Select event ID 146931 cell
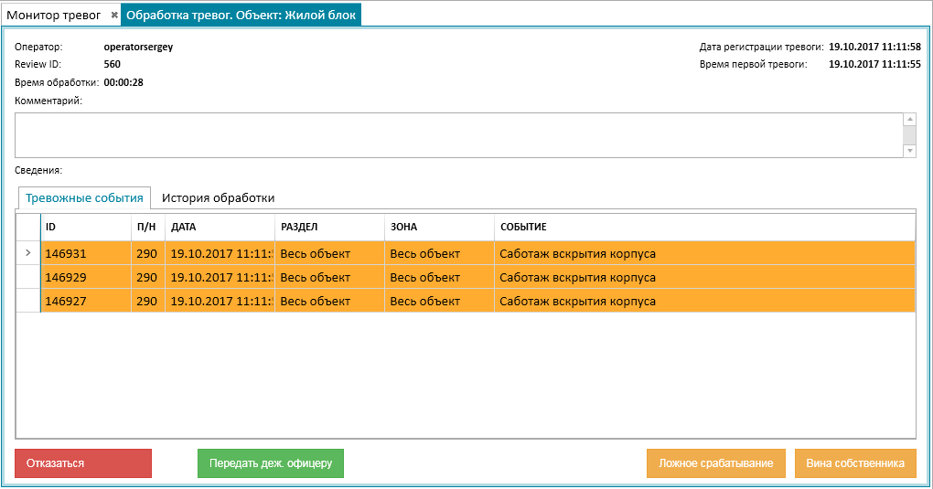Viewport: 933px width, 489px height. [x=86, y=253]
